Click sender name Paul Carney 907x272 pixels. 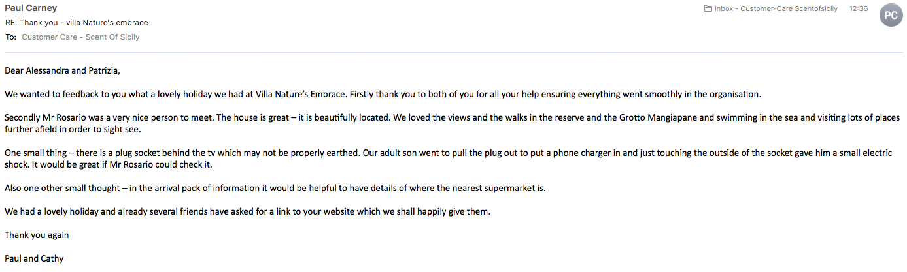(x=31, y=8)
